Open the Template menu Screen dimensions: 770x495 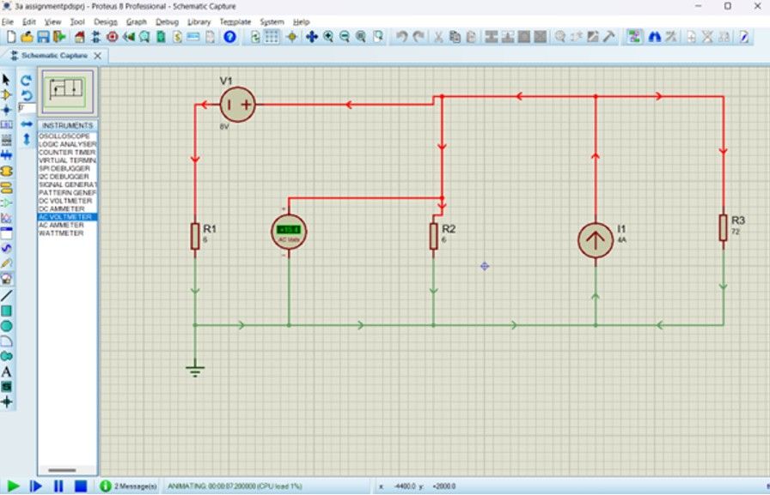(x=235, y=22)
